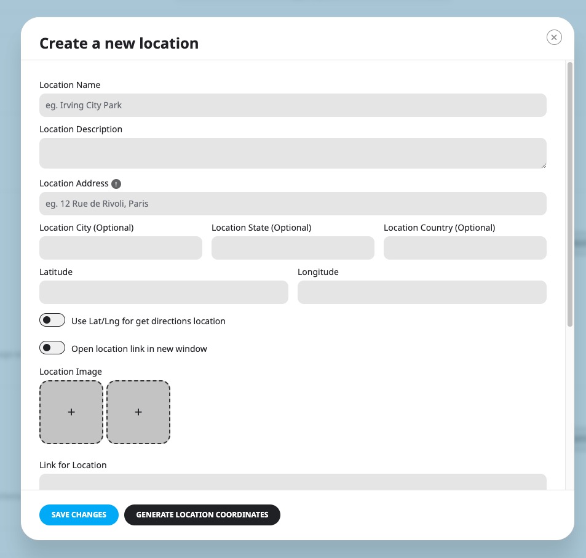Add the first Location Image via plus box
586x558 pixels.
pos(71,412)
